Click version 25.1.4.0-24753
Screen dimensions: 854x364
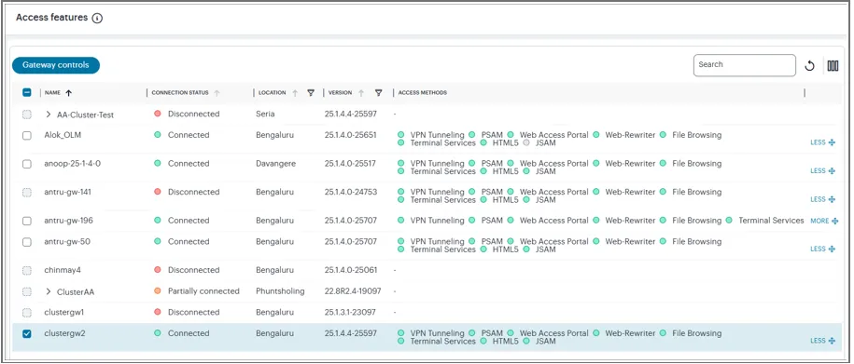tap(351, 192)
